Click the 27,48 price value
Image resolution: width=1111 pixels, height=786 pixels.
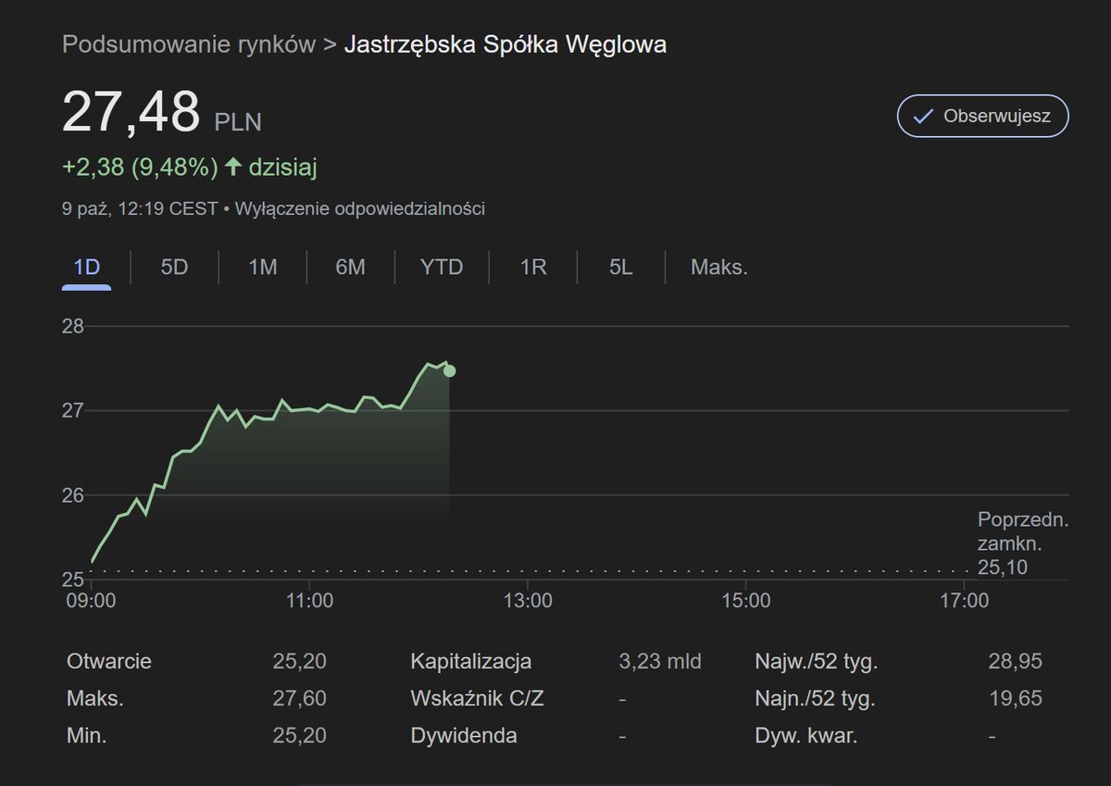click(x=131, y=112)
